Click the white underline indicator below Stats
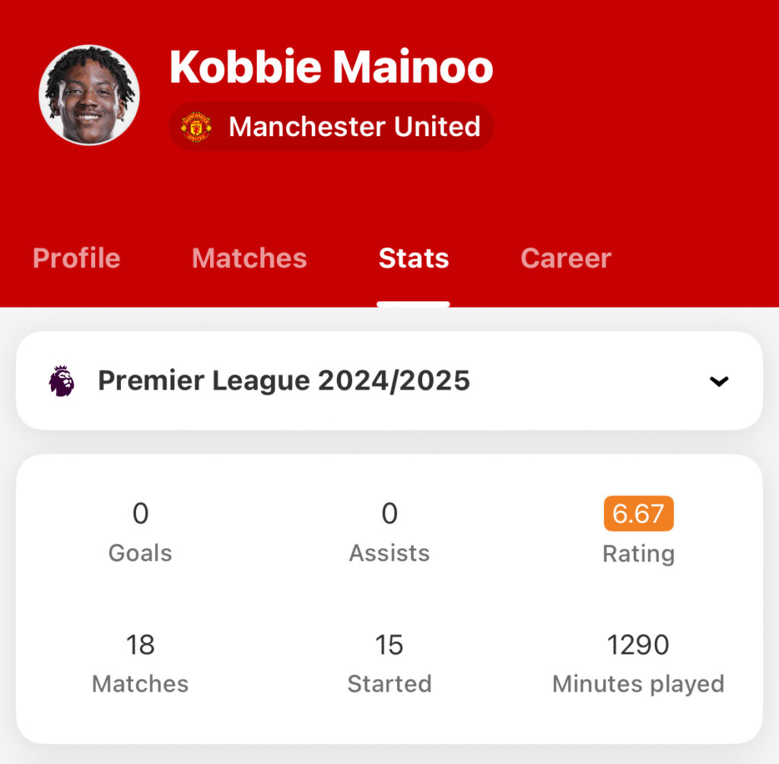Viewport: 779px width, 764px height. coord(413,304)
